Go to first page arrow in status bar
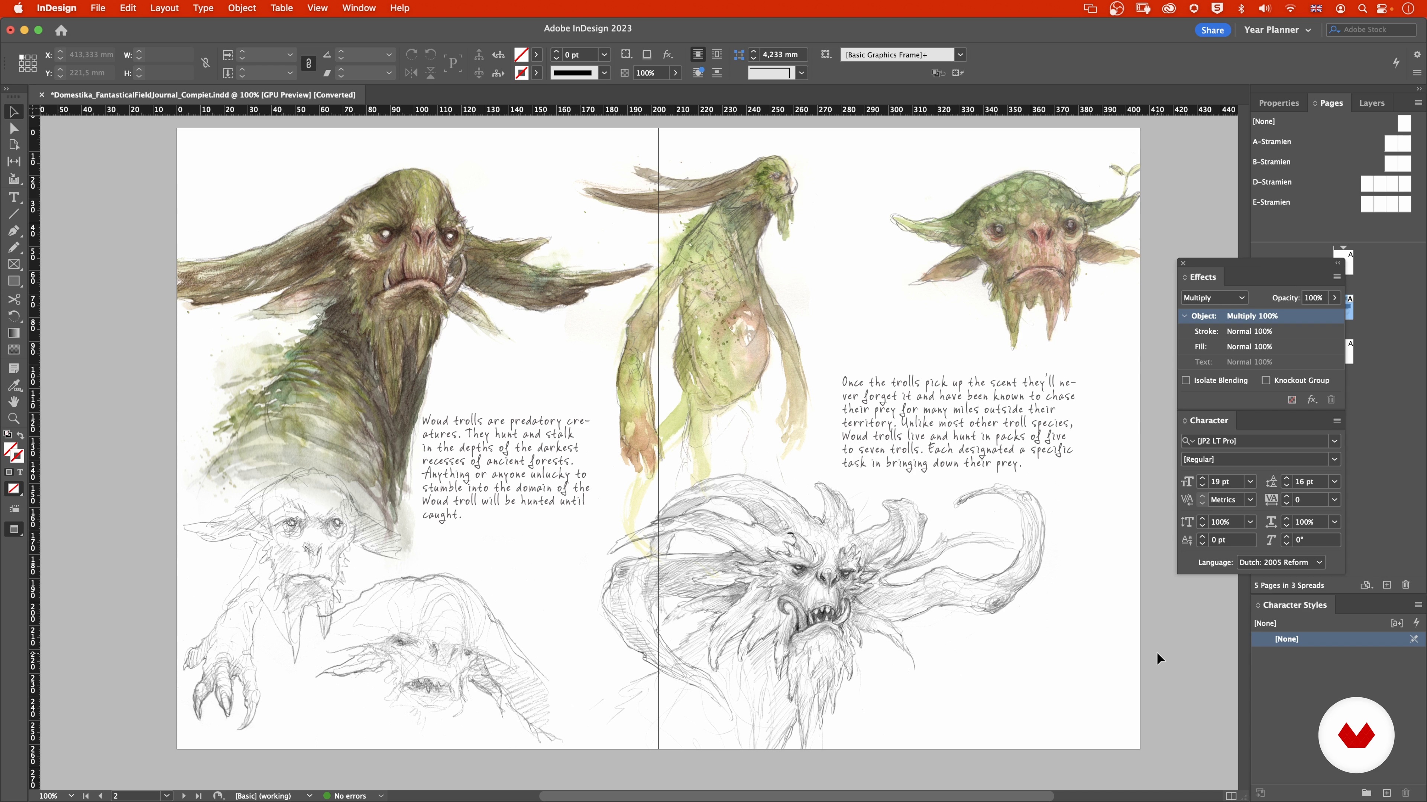1427x802 pixels. 86,796
